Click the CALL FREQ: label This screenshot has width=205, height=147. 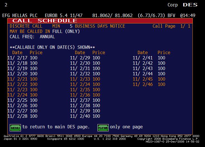(x=22, y=37)
